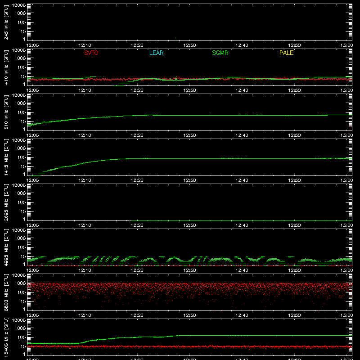Click the 12:20 time label under 610 MHz plot

(137, 135)
